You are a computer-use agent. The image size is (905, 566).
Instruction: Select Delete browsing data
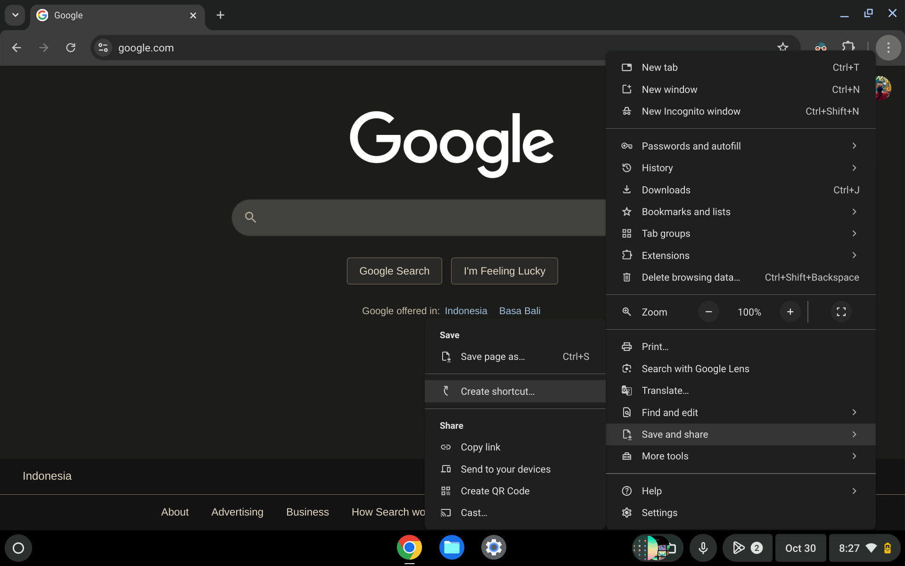pyautogui.click(x=740, y=277)
